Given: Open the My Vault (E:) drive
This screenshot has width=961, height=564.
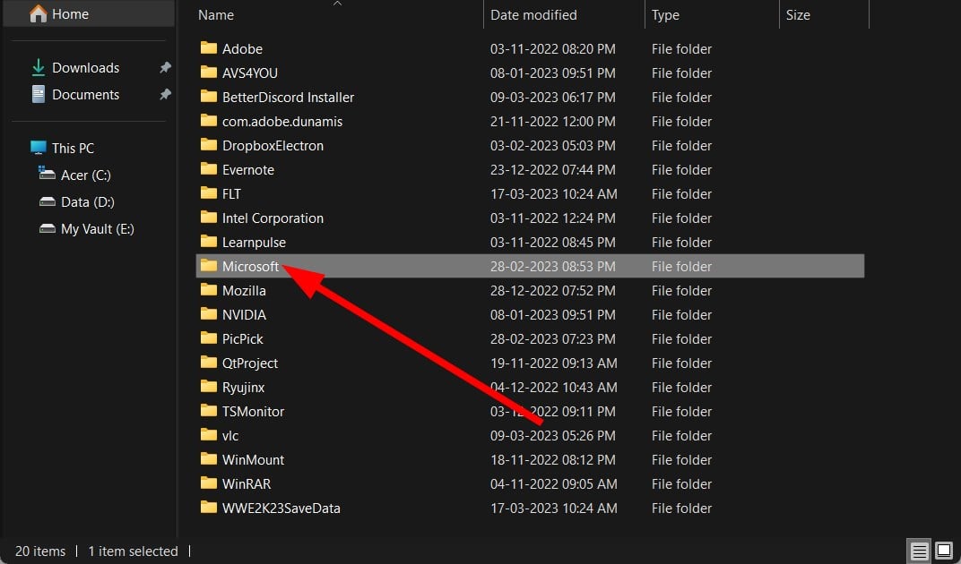Looking at the screenshot, I should (98, 229).
